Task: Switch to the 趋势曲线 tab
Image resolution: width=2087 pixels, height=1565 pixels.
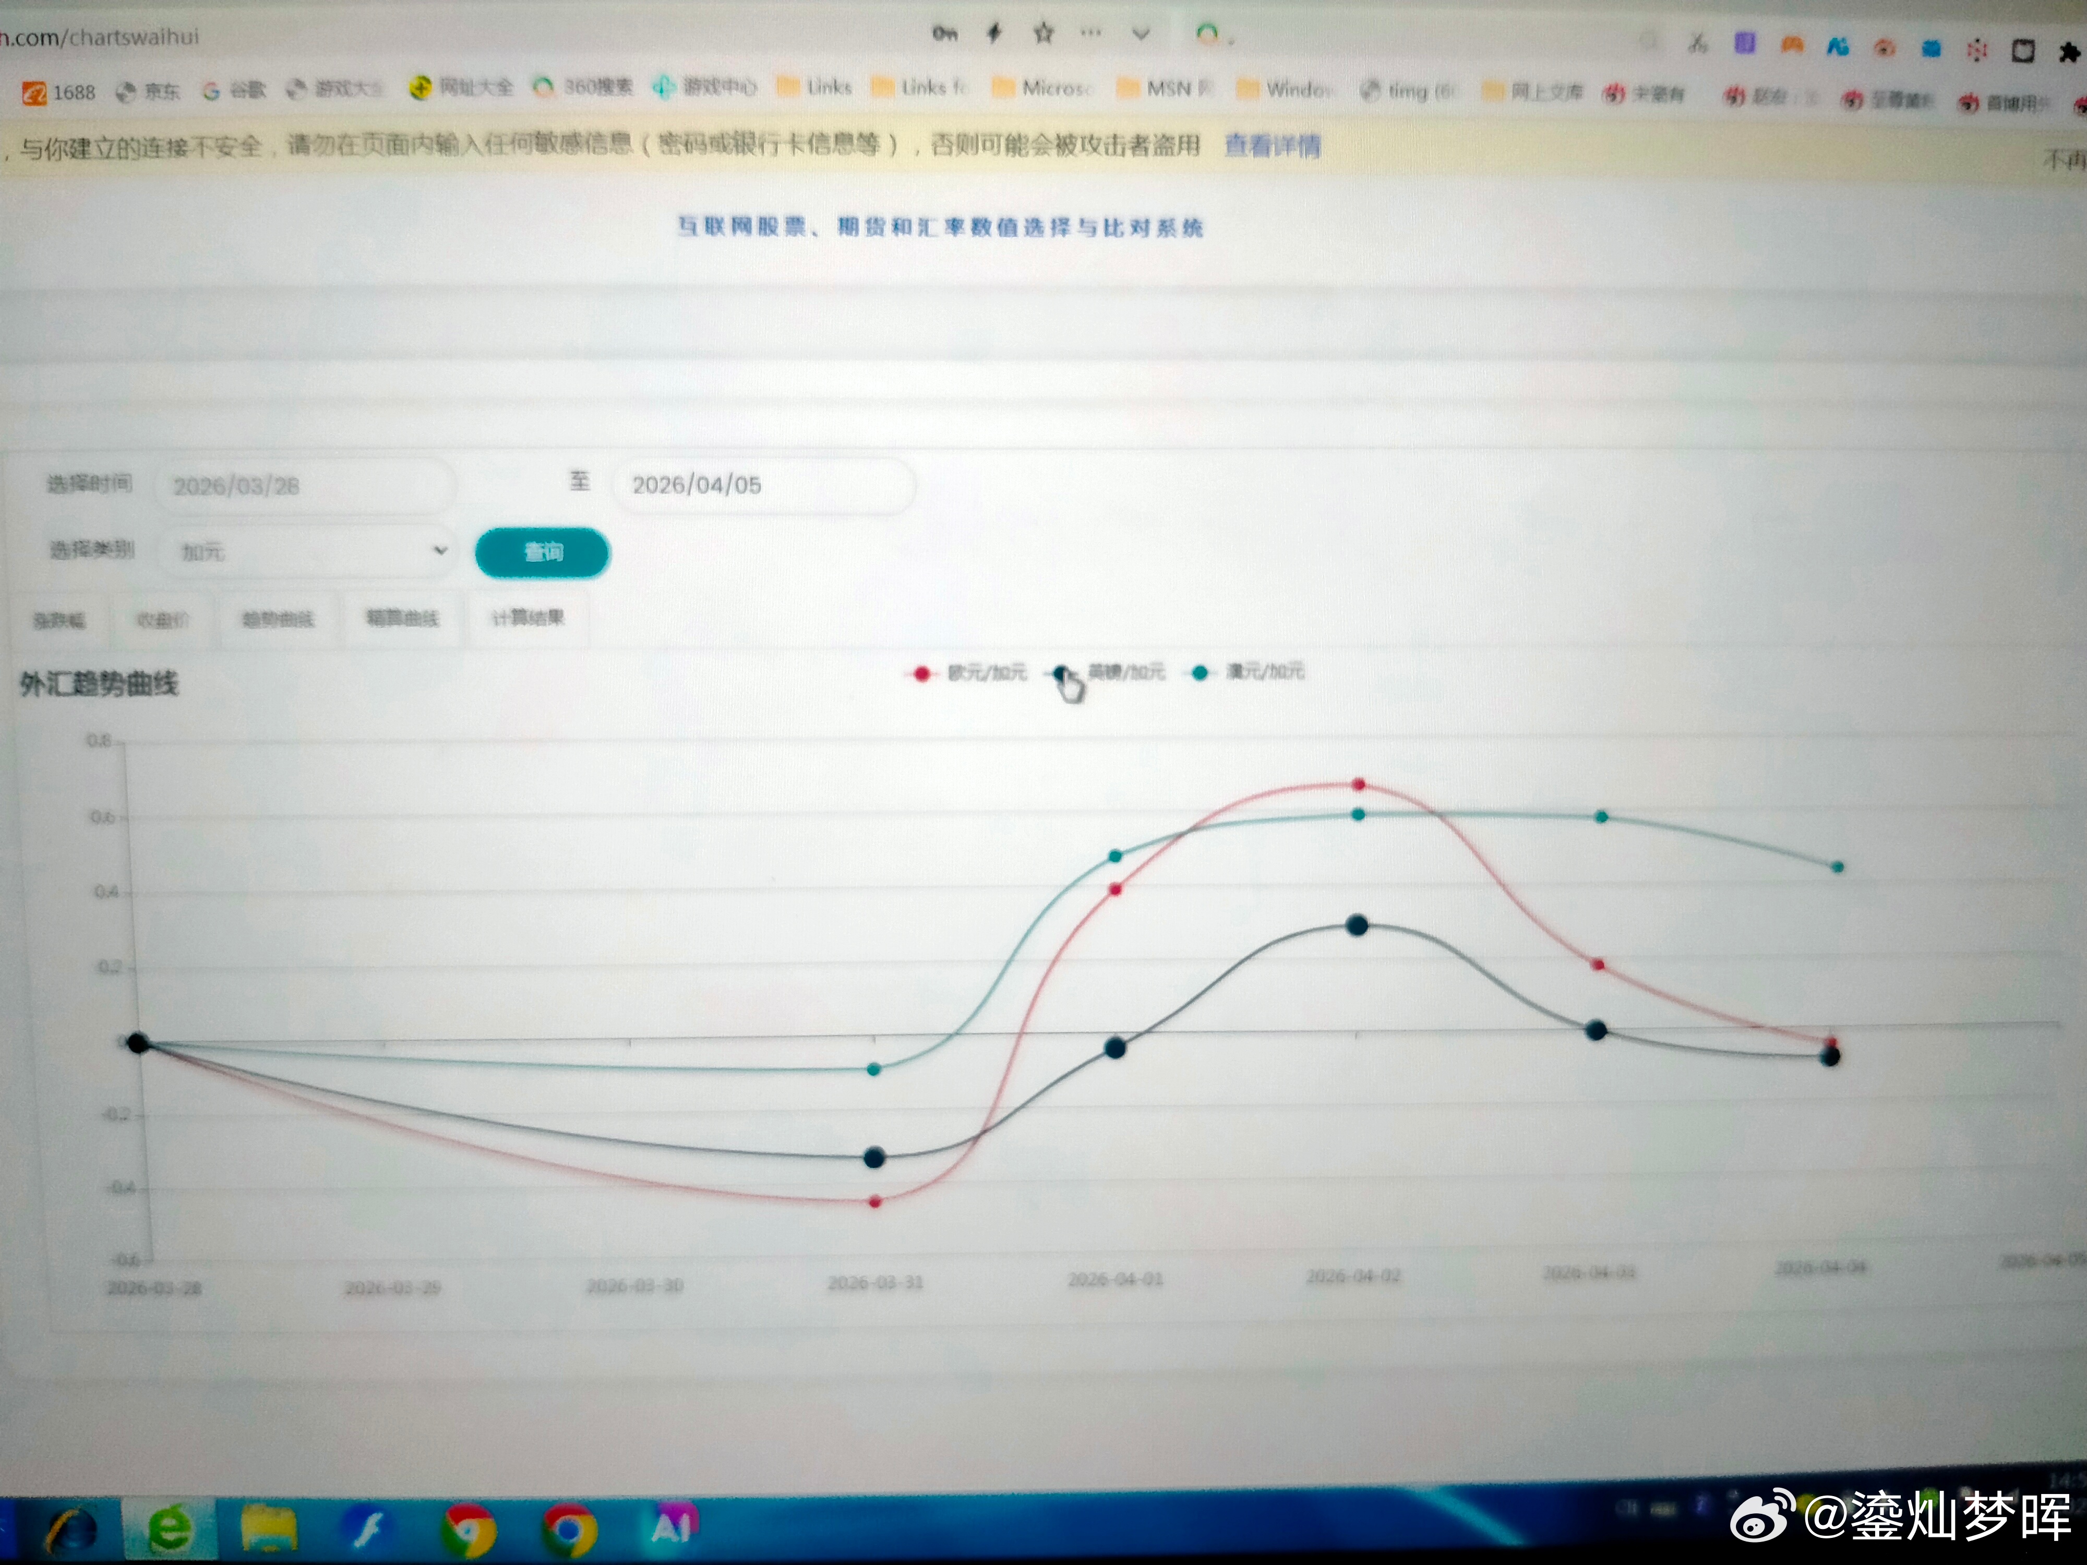Action: (x=278, y=620)
